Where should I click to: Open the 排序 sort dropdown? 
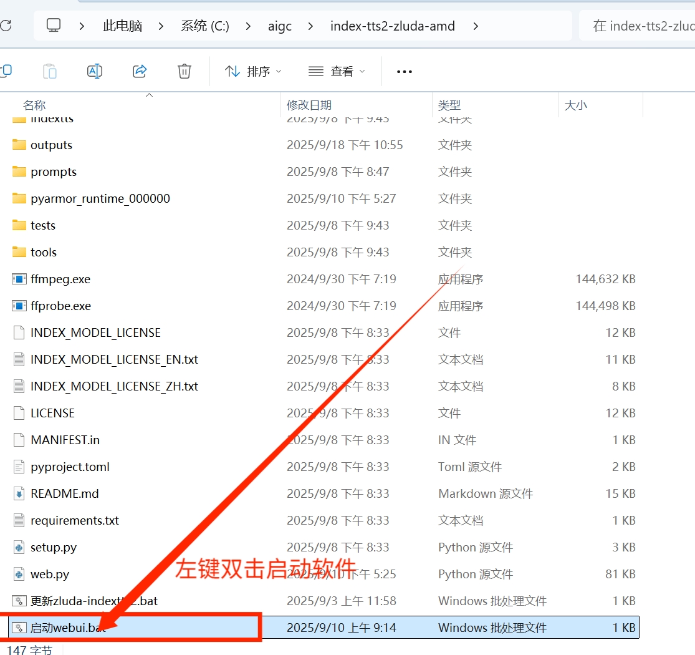tap(253, 71)
